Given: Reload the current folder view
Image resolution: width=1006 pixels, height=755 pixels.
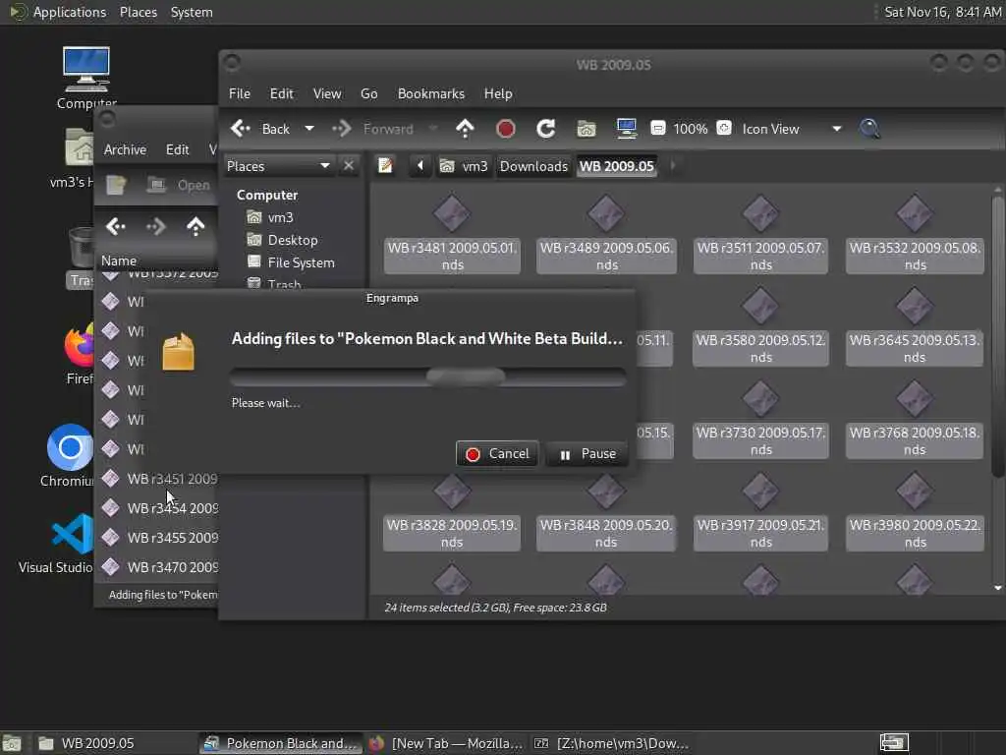Looking at the screenshot, I should click(x=546, y=129).
